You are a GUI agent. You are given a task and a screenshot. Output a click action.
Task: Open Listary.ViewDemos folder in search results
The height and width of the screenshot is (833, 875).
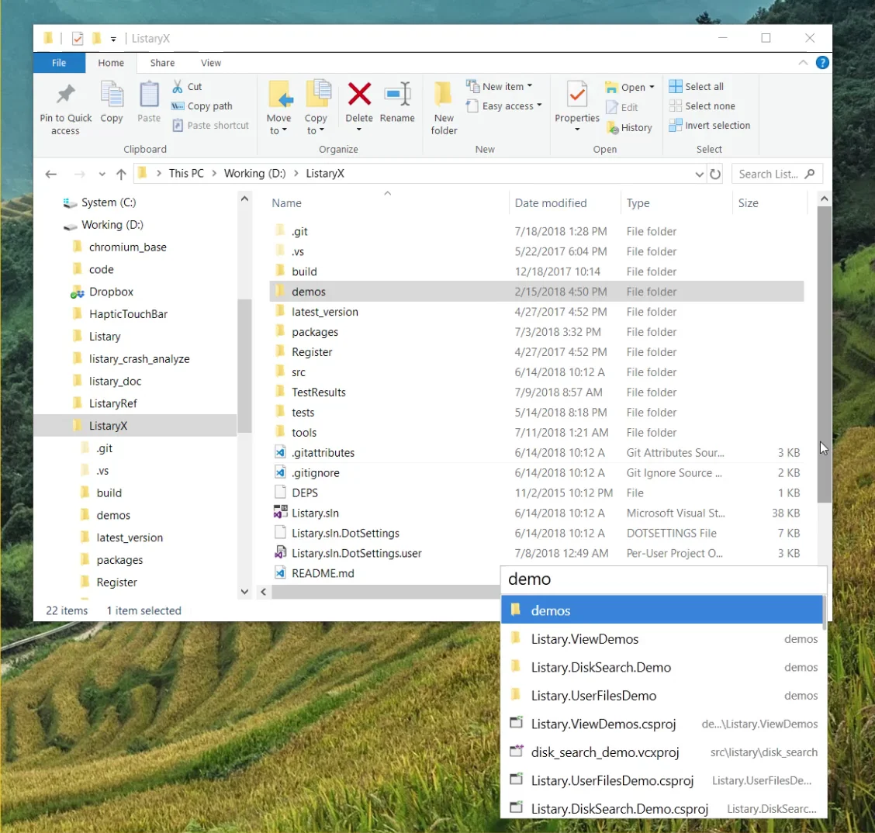coord(585,639)
